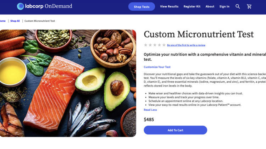266x149 pixels.
Task: Select the second rating star
Action: (x=150, y=45)
